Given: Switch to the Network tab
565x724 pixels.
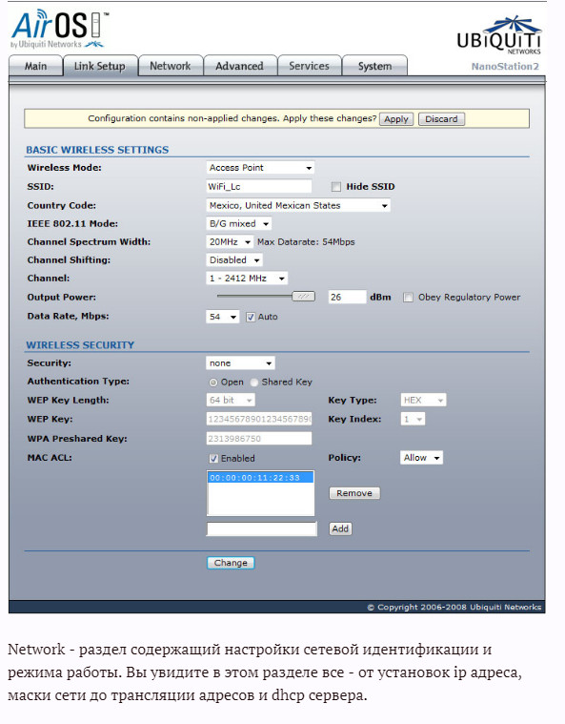Looking at the screenshot, I should 171,66.
